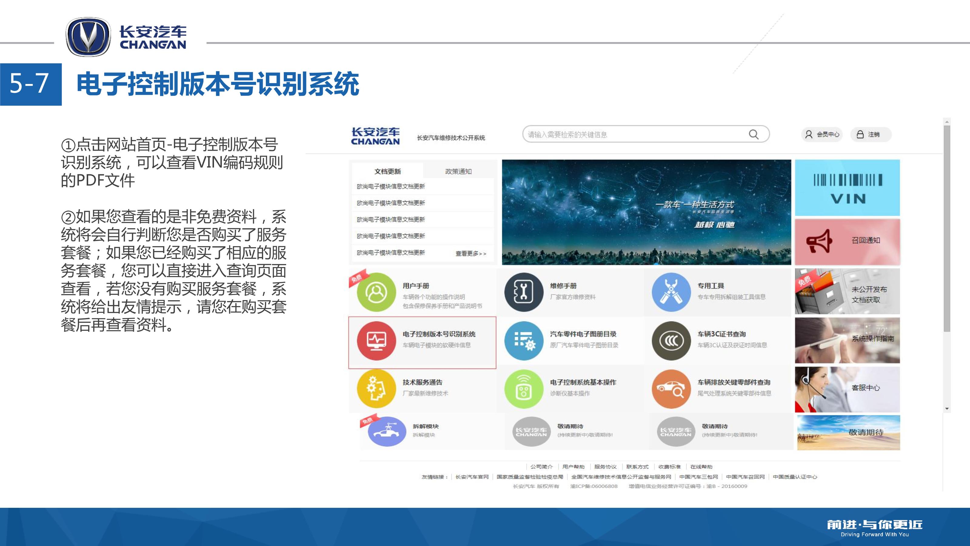Open the 长安汽车官网 footer link
This screenshot has width=970, height=546.
click(472, 477)
